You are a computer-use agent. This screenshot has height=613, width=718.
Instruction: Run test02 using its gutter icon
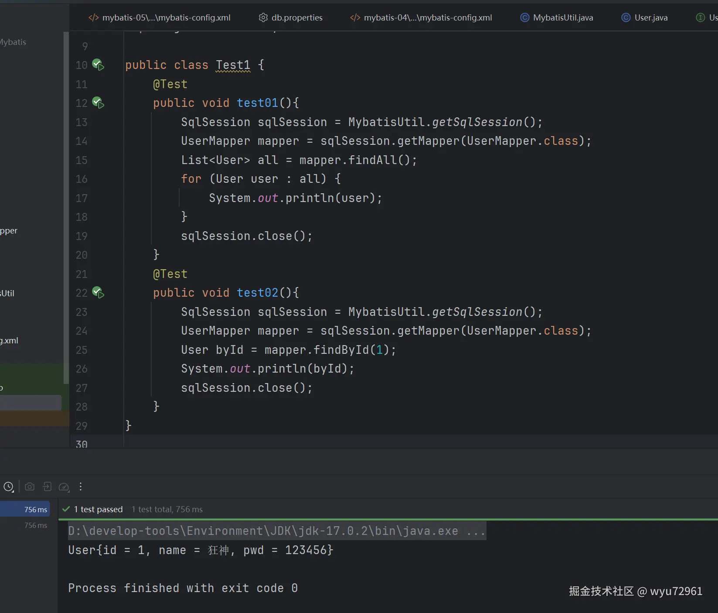(98, 293)
